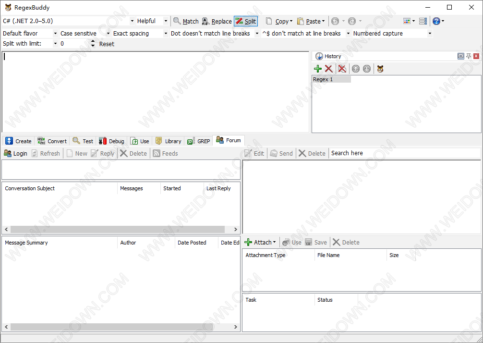Image resolution: width=483 pixels, height=343 pixels.
Task: Select the Forum tab
Action: pyautogui.click(x=229, y=141)
